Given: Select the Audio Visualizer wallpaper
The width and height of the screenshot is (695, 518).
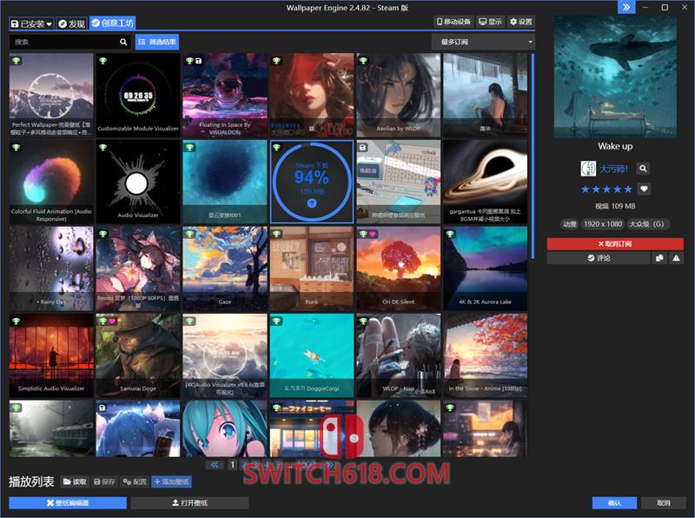Looking at the screenshot, I should 138,182.
